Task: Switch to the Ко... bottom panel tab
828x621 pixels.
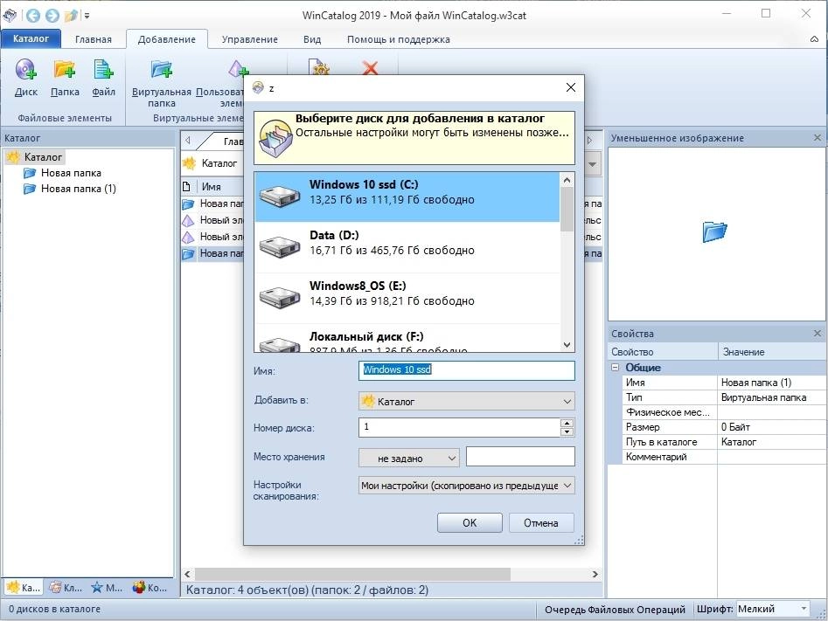Action: 150,587
